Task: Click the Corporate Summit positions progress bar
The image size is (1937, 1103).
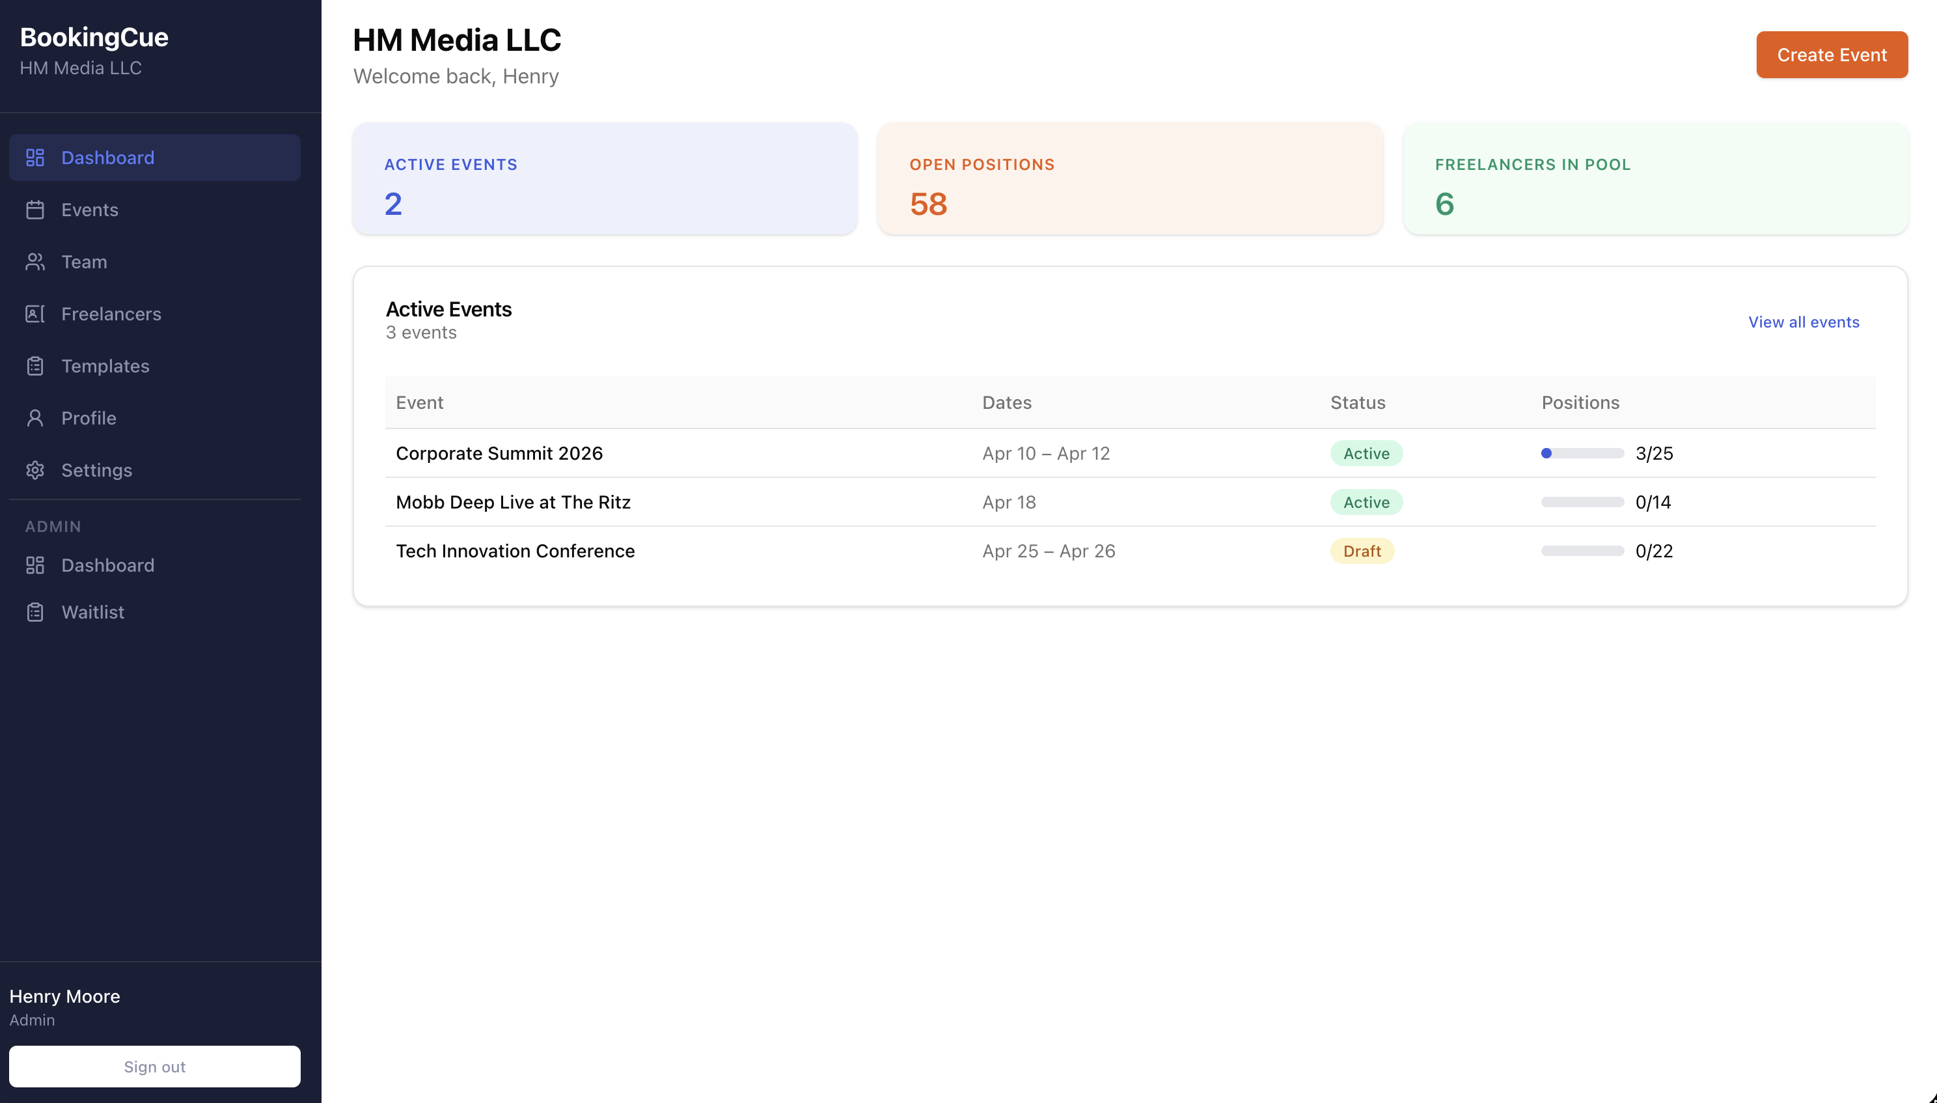Action: pos(1581,453)
